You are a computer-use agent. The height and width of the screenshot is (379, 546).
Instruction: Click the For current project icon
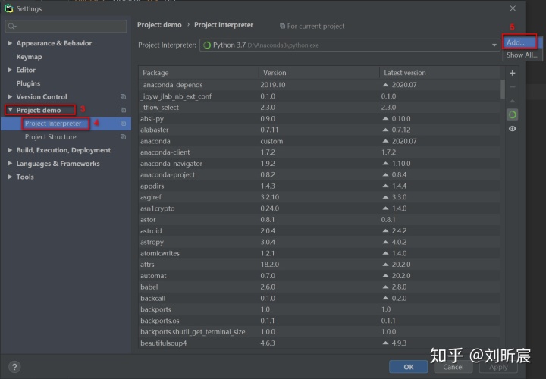point(282,26)
